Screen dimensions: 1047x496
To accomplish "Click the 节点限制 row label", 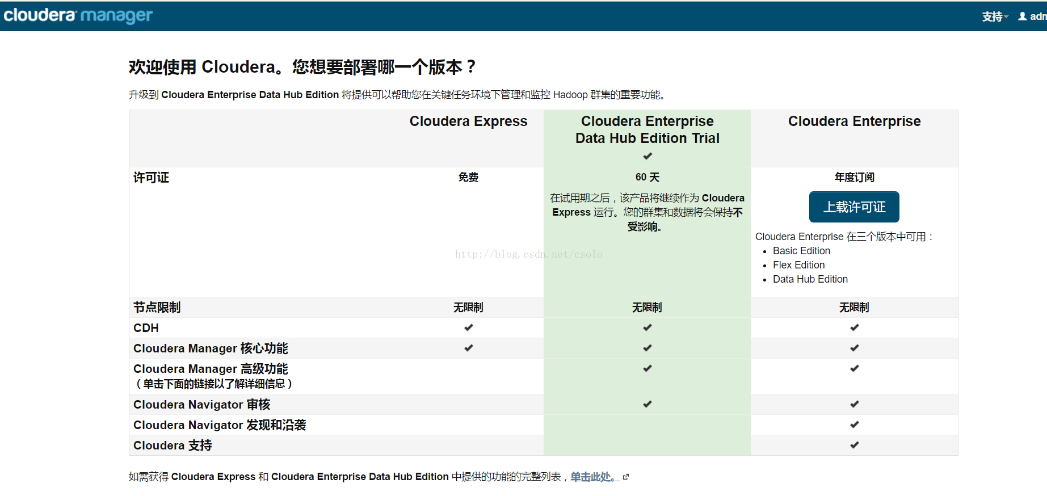I will (157, 308).
